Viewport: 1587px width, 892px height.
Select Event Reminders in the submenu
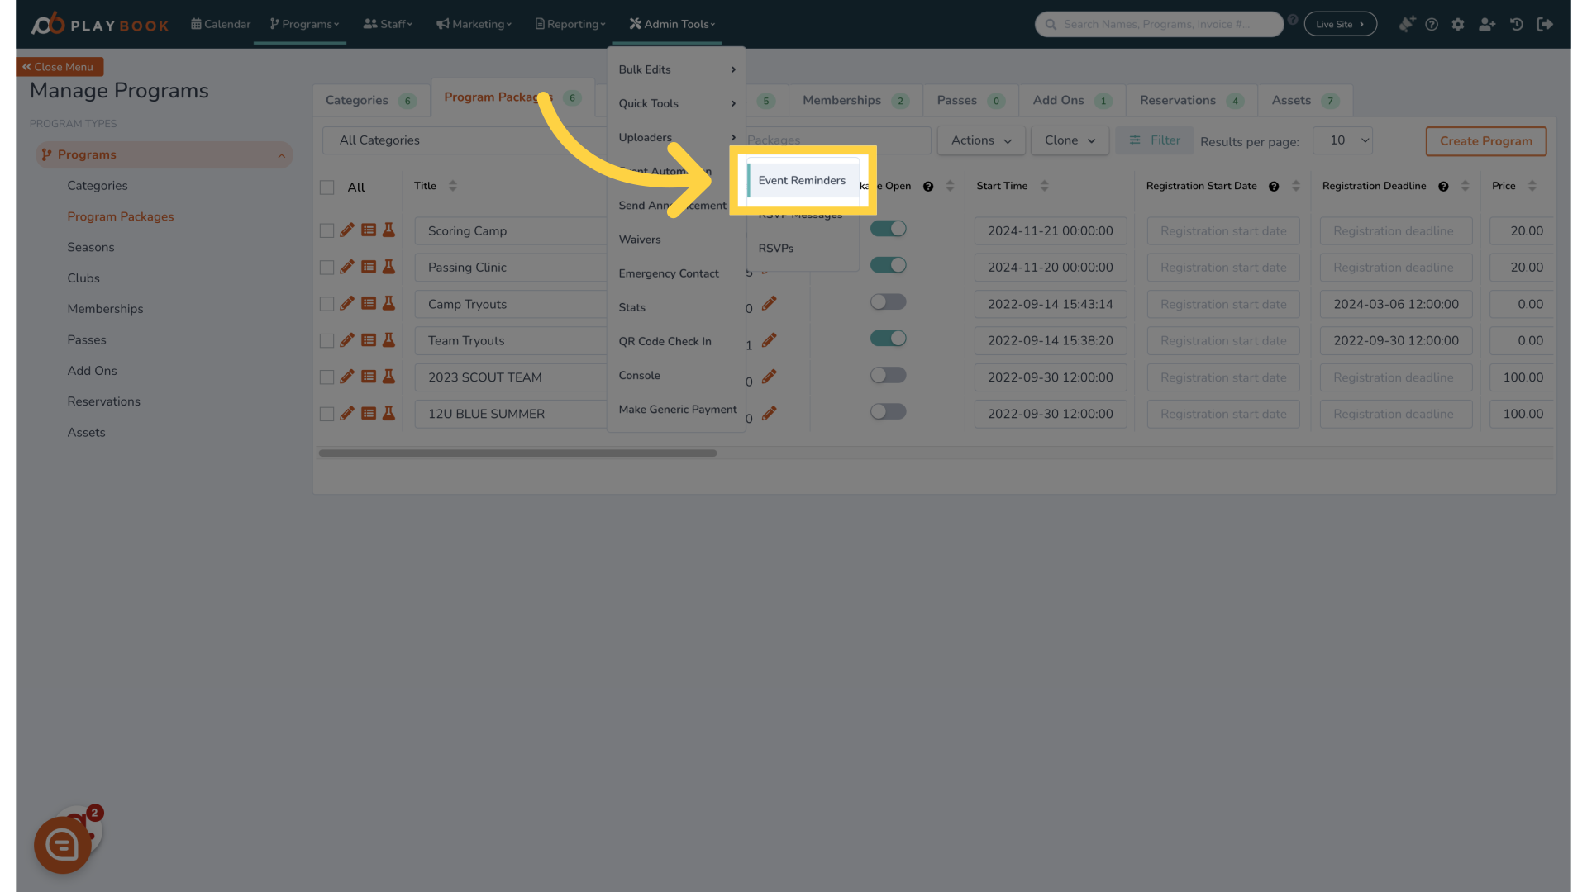(802, 180)
